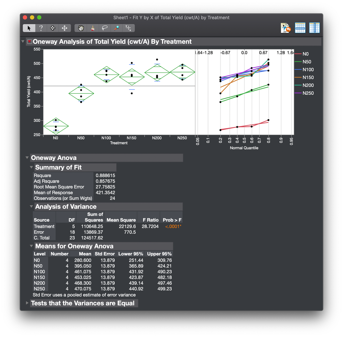The width and height of the screenshot is (343, 337).
Task: Click Error Sum of Squares 13869.37
Action: tap(93, 232)
